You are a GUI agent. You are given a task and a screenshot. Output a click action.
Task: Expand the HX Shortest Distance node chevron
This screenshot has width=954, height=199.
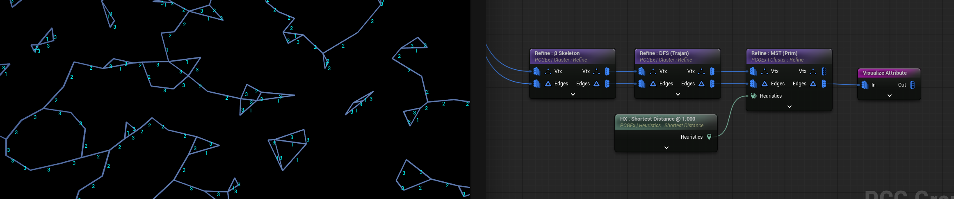666,148
